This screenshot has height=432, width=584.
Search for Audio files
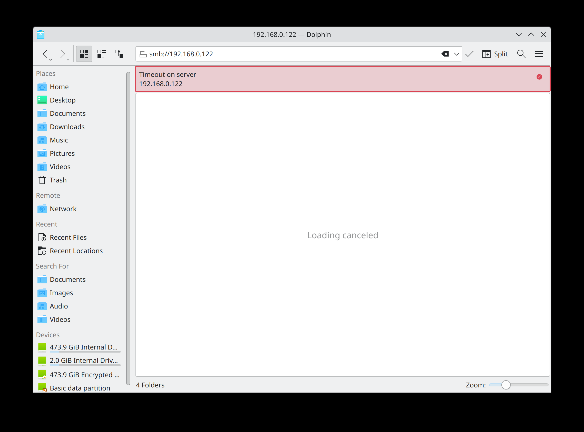tap(79, 306)
